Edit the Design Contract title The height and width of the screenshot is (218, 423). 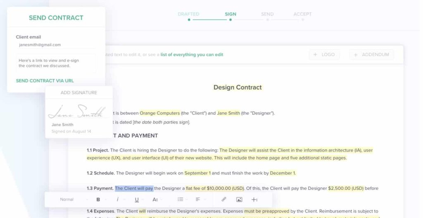238,88
